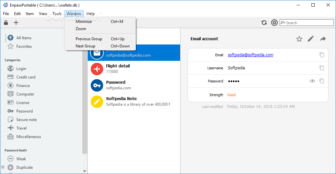The height and width of the screenshot is (174, 336).
Task: Open the File menu
Action: (x=6, y=14)
